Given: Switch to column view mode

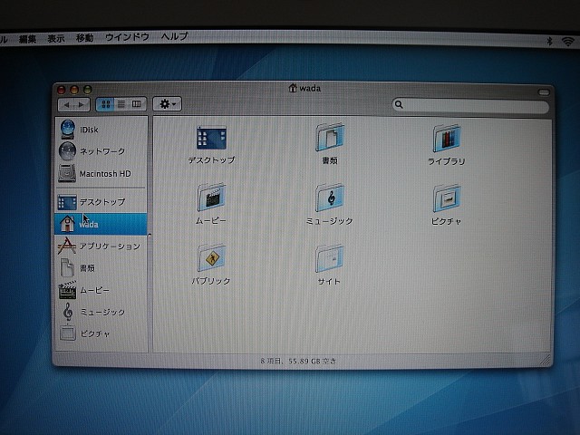Looking at the screenshot, I should (x=137, y=104).
